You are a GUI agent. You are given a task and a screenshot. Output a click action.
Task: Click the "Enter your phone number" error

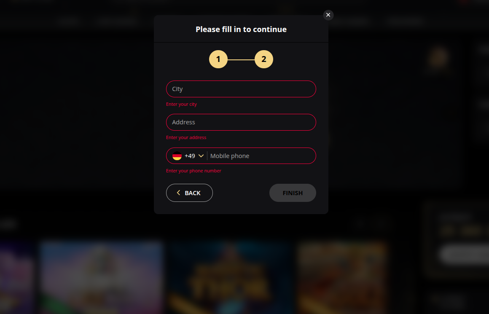[193, 171]
